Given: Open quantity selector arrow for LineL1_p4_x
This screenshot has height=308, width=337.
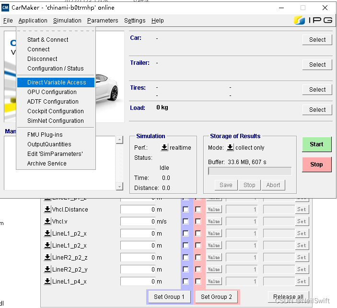Looking at the screenshot, I should click(x=47, y=281).
